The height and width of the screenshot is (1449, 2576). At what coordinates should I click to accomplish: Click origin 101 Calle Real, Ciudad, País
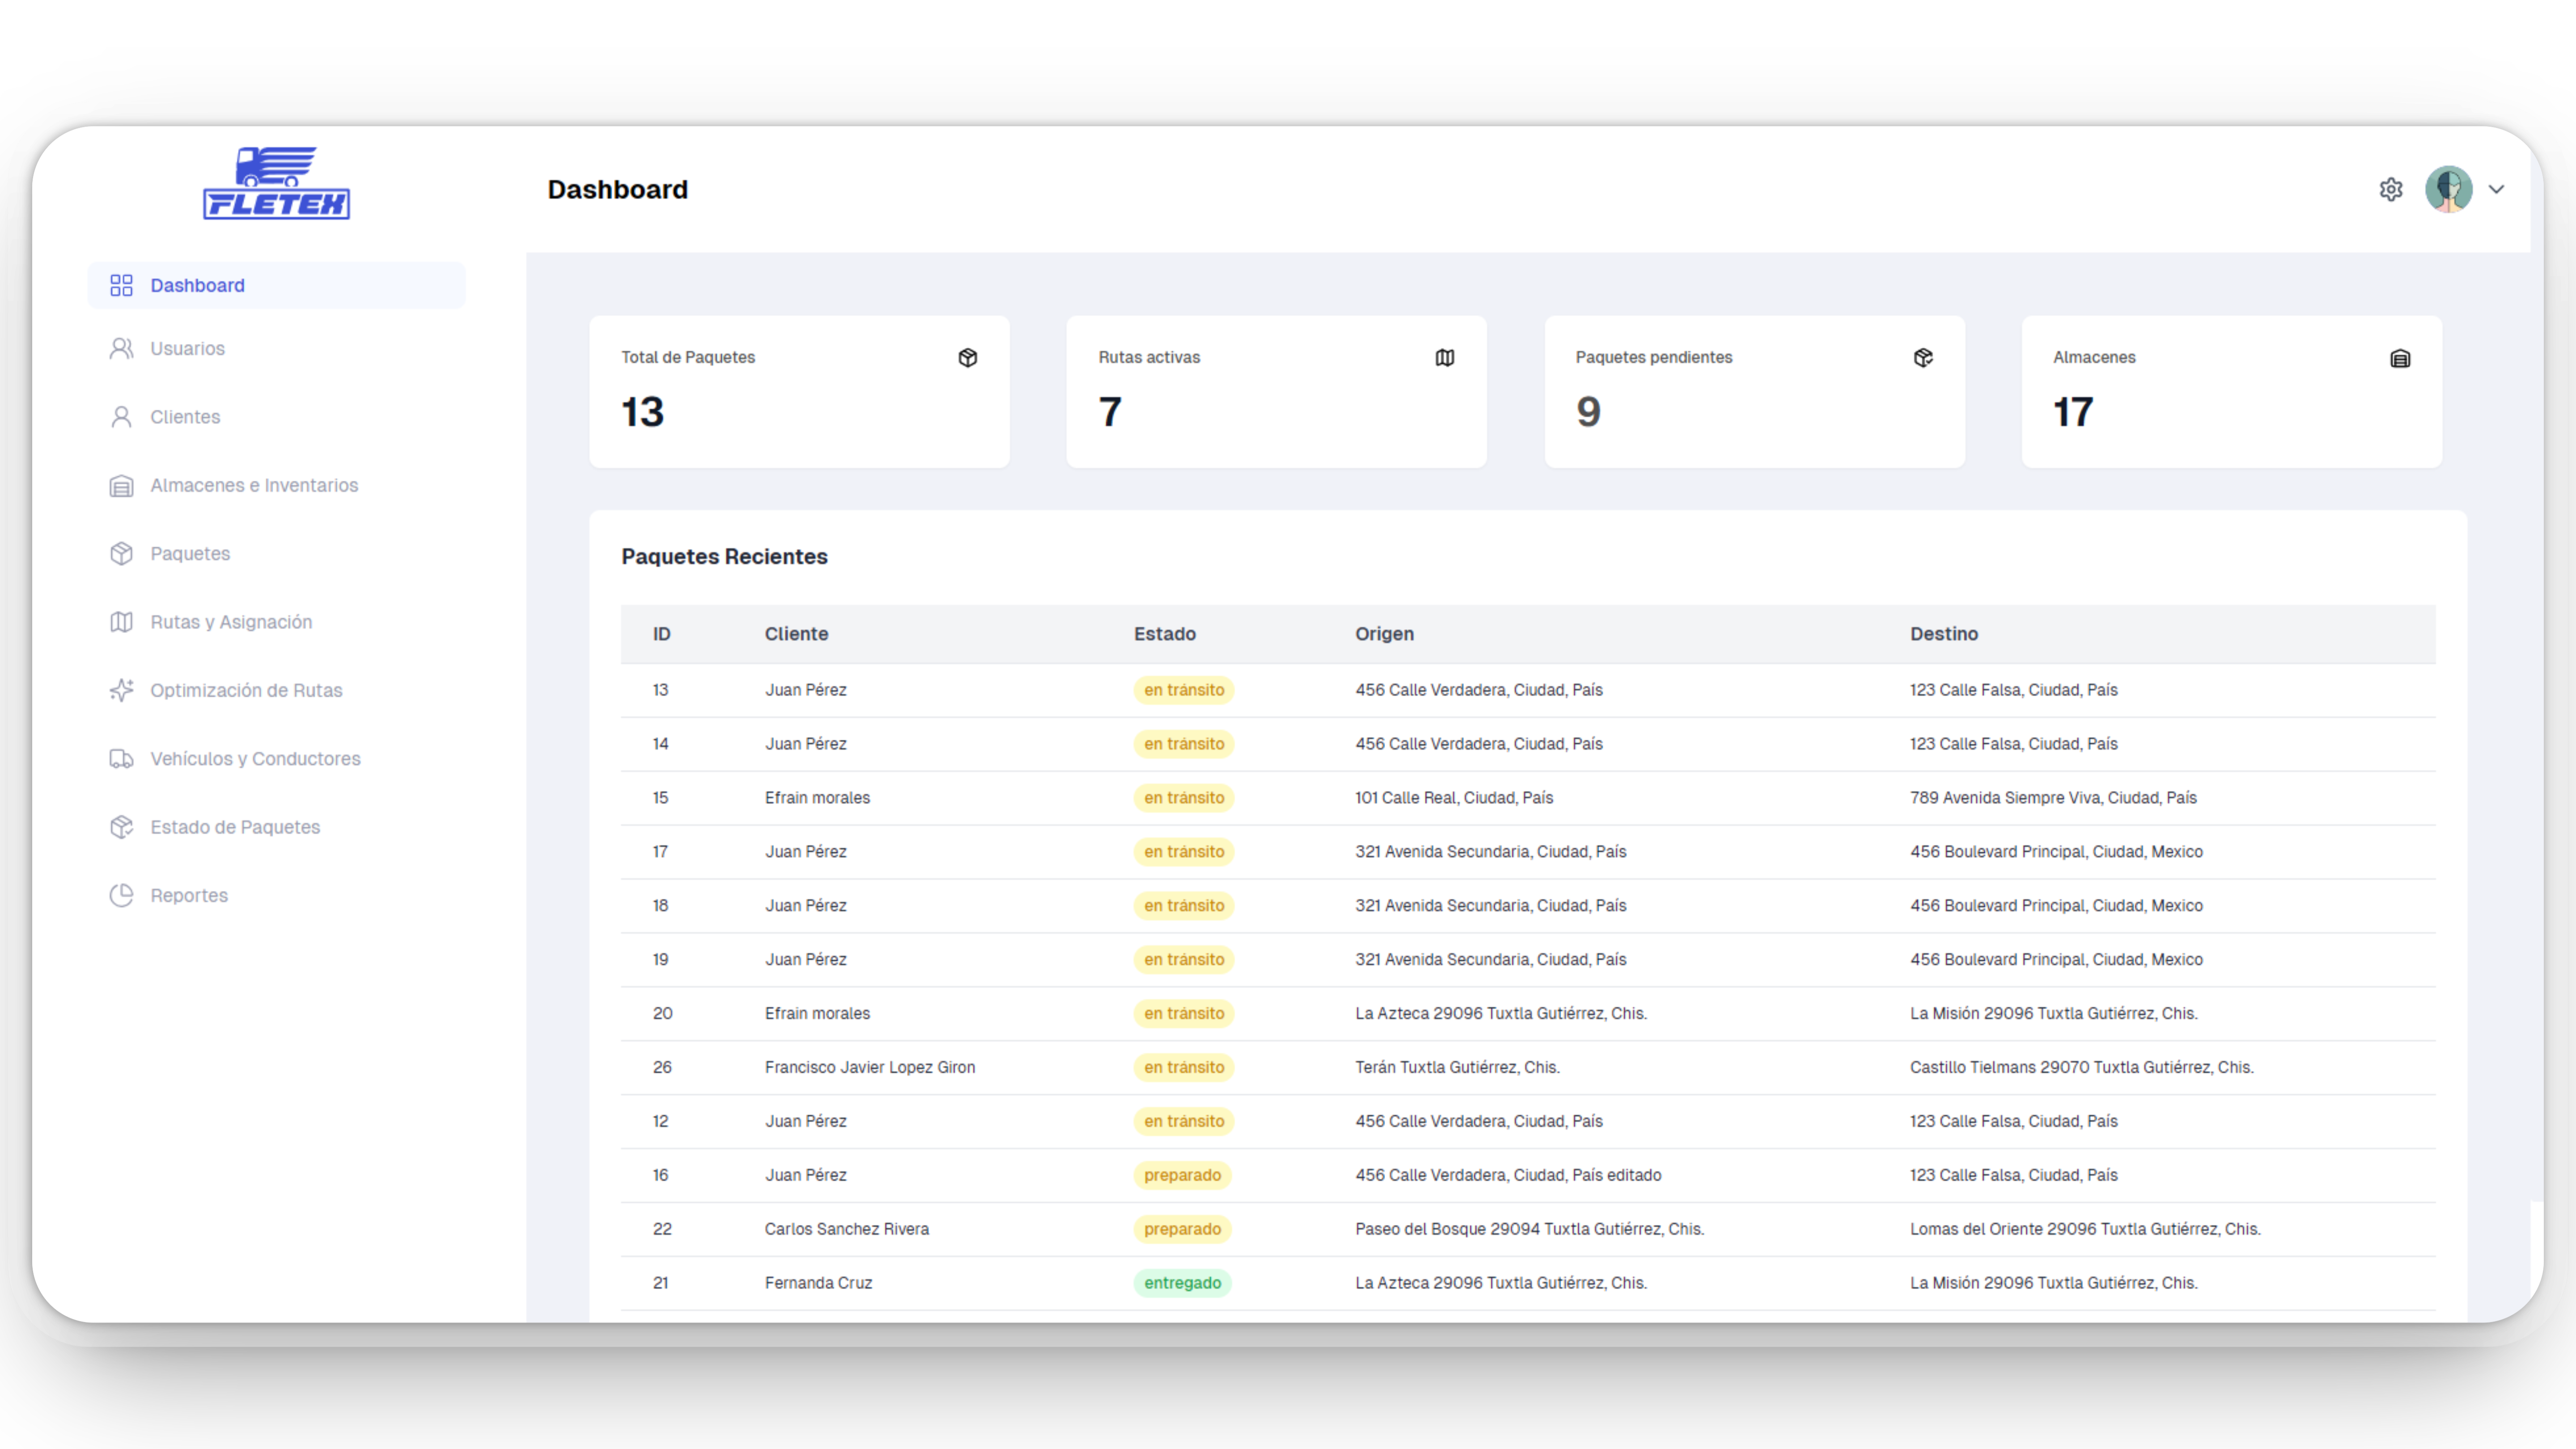(x=1454, y=798)
